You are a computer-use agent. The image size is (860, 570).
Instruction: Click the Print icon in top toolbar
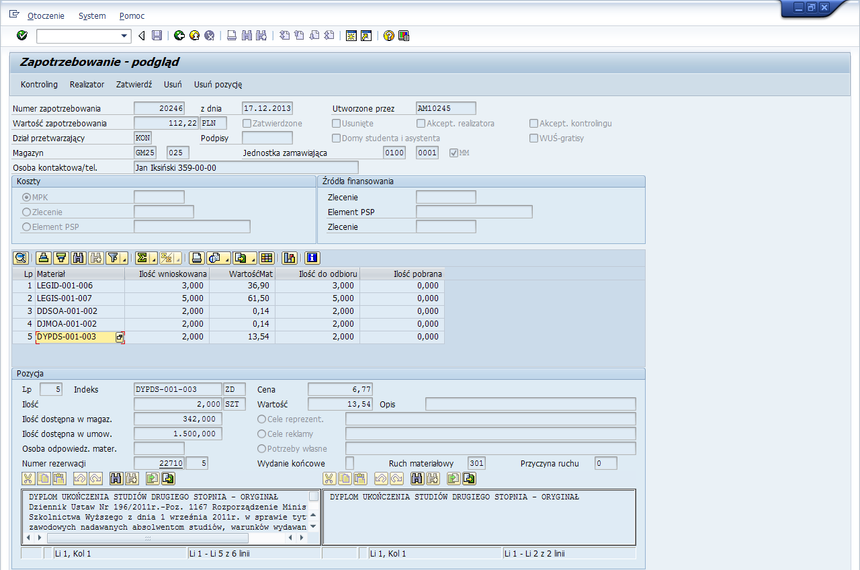(x=232, y=36)
